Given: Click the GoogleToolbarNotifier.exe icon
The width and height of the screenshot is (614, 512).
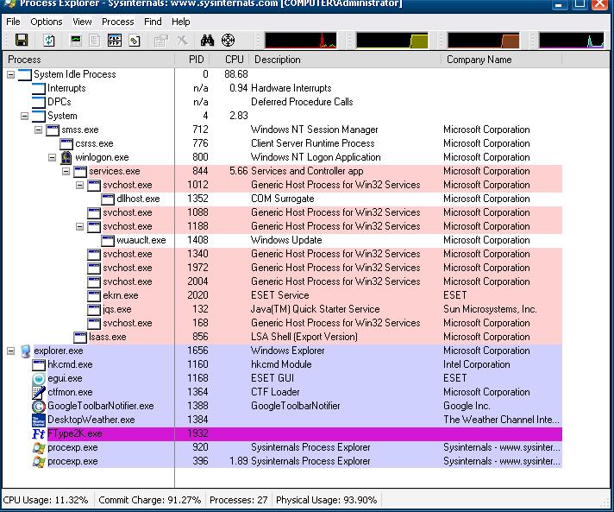Looking at the screenshot, I should (38, 406).
